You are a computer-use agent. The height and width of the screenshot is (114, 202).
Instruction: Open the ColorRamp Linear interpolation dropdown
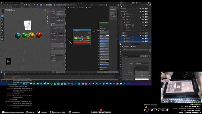pyautogui.click(x=88, y=36)
